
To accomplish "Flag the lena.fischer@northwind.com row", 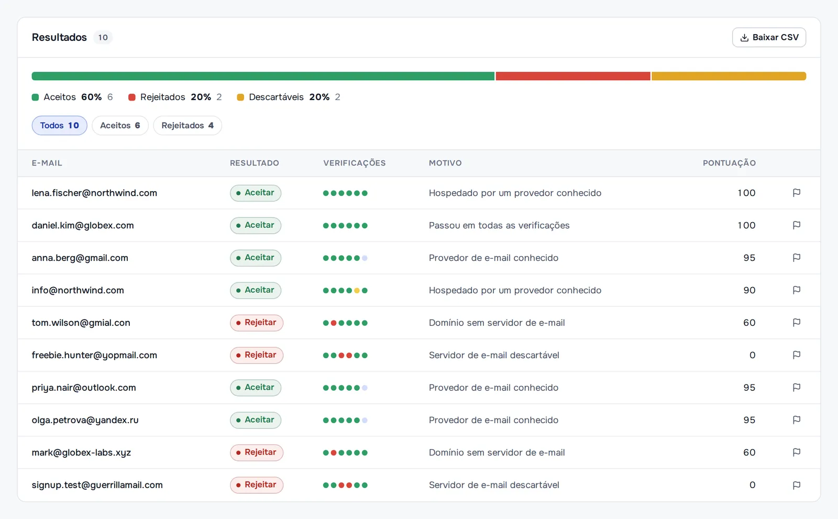I will tap(796, 193).
